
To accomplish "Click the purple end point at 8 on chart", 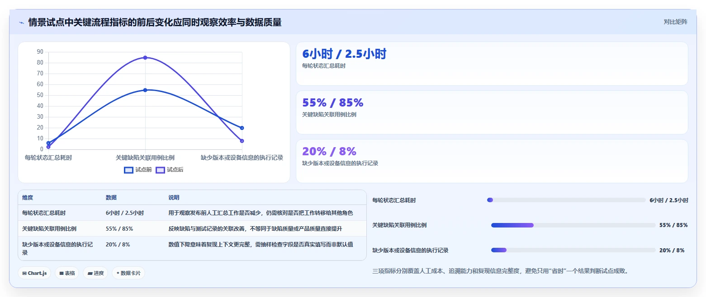I will 242,141.
